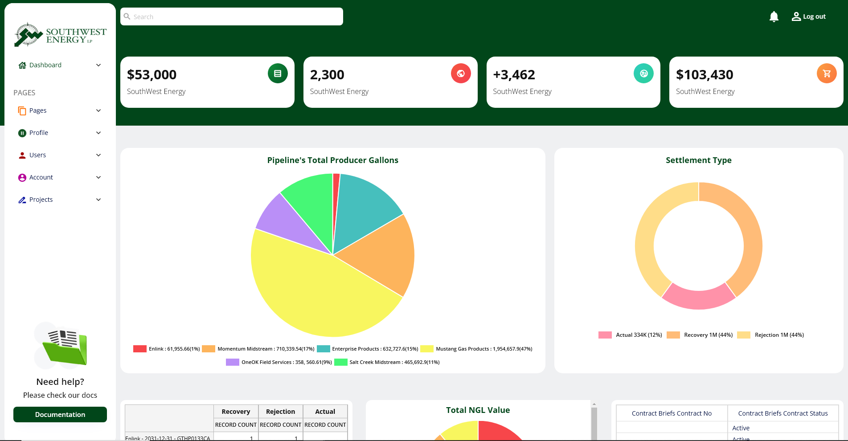Click the Pages copy icon in the sidebar
The height and width of the screenshot is (441, 848).
pos(22,110)
